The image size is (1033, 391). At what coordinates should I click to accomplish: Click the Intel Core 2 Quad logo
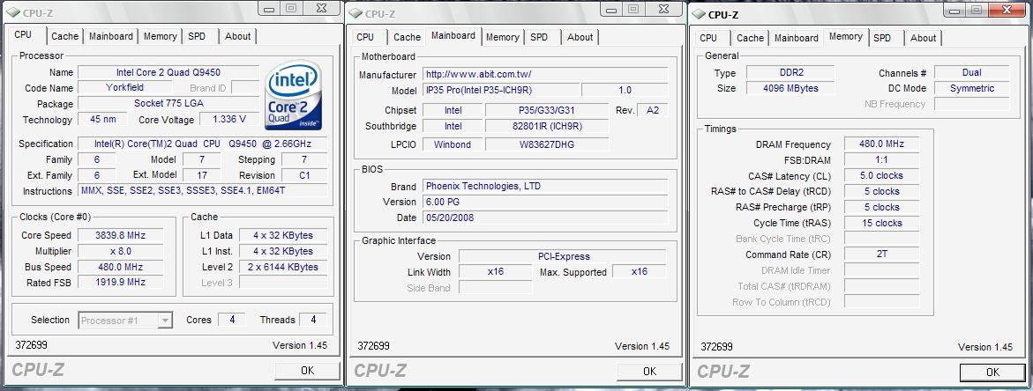[293, 95]
